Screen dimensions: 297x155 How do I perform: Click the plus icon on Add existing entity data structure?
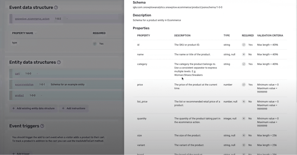click(x=13, y=108)
